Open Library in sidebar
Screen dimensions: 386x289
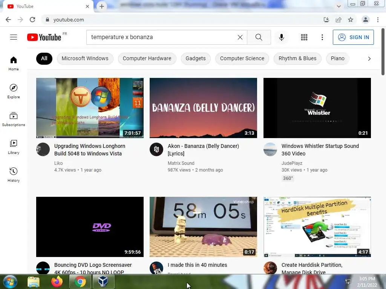pyautogui.click(x=14, y=147)
